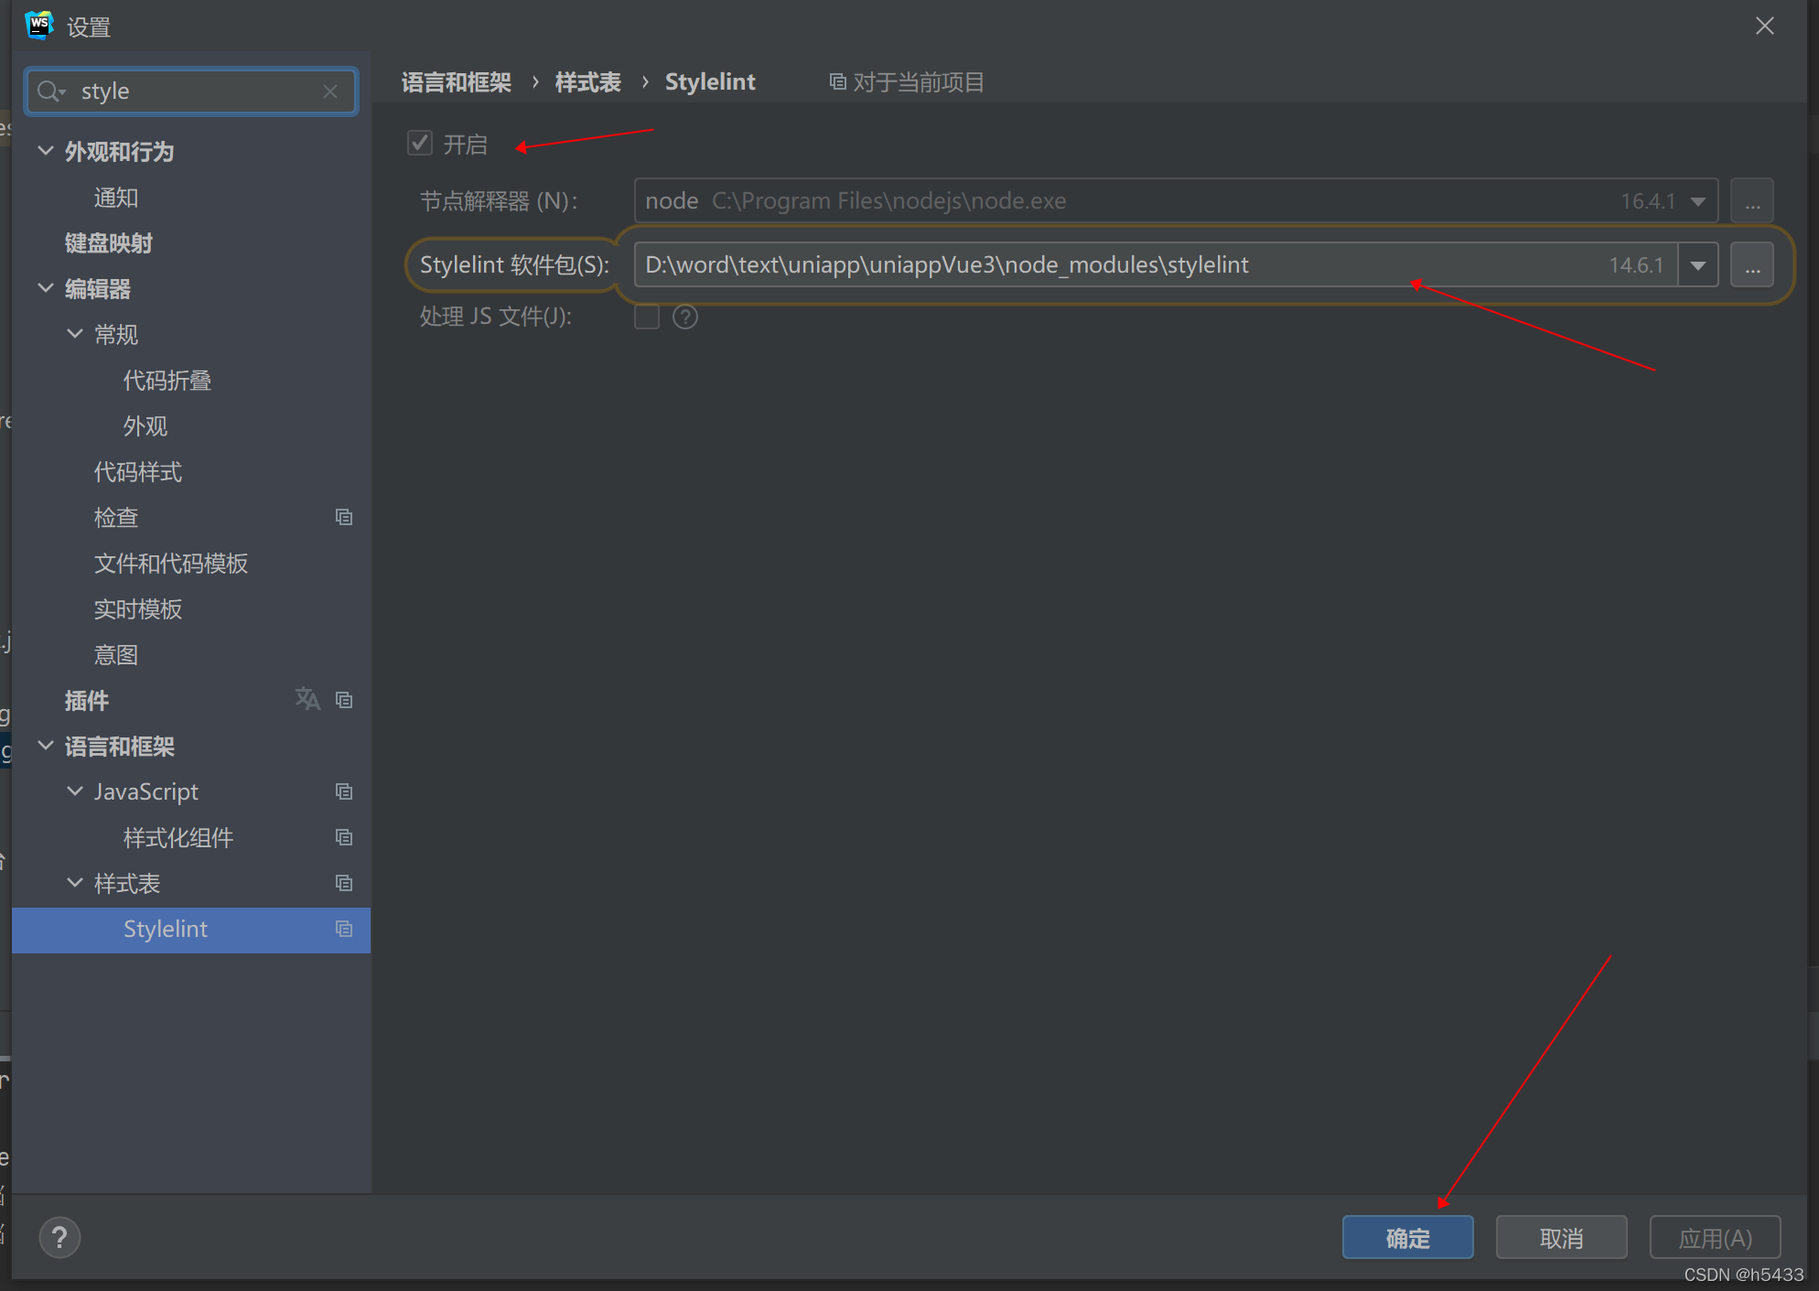Open the Stylelint package path dropdown
Viewport: 1819px width, 1291px height.
click(1698, 265)
